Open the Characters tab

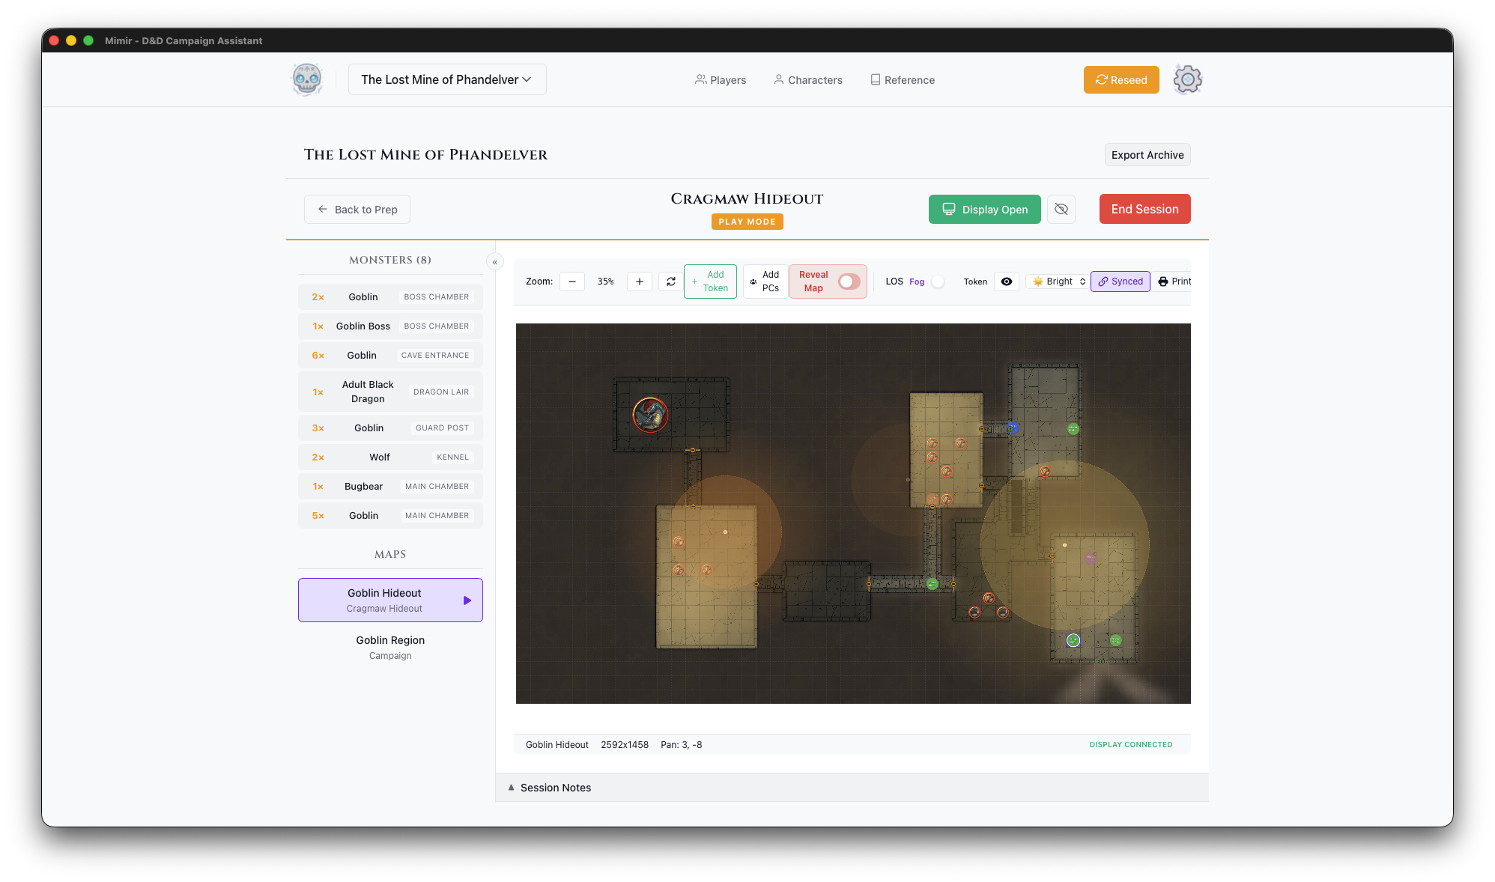pos(807,80)
